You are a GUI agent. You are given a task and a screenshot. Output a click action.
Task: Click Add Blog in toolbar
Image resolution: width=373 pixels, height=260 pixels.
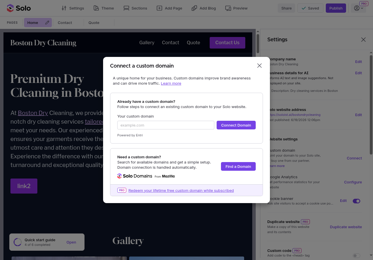coord(204,8)
